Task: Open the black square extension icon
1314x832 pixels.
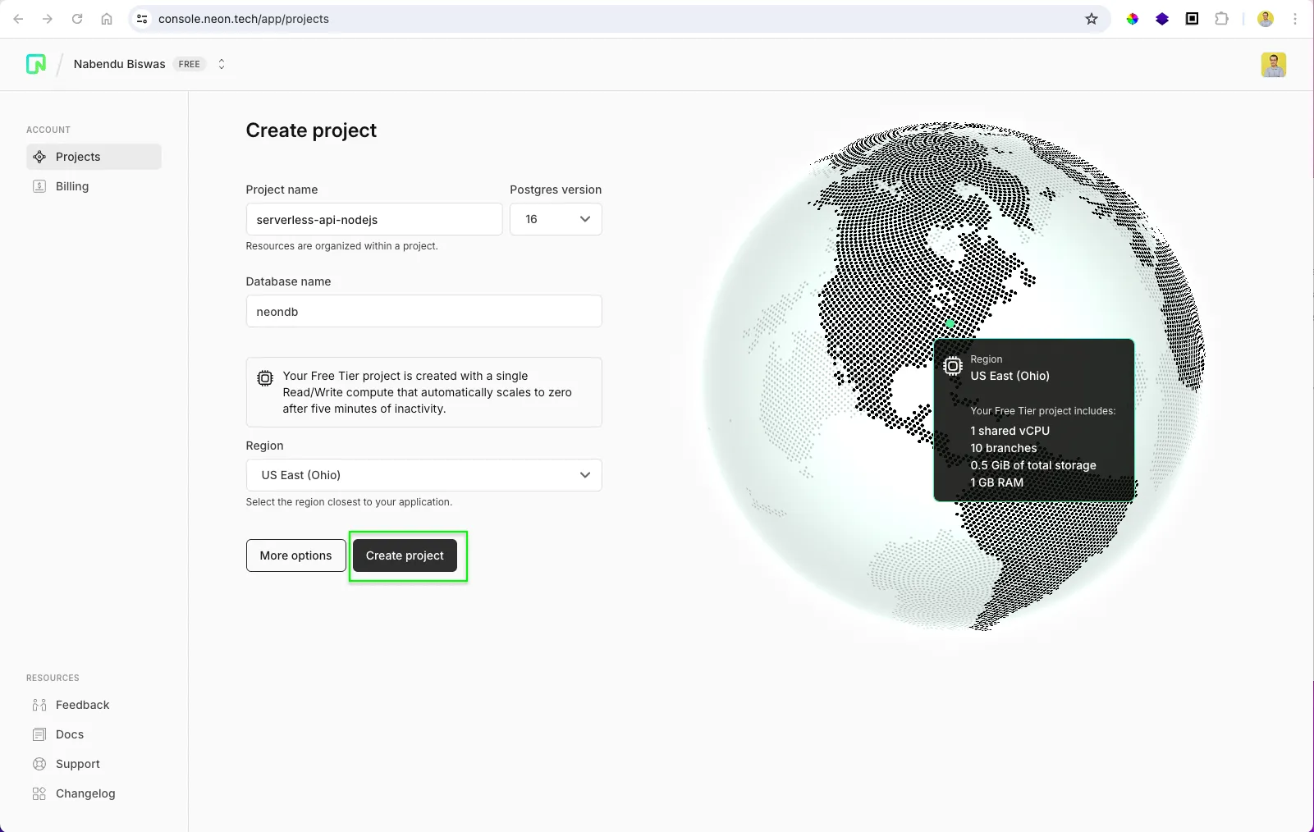Action: (1193, 19)
